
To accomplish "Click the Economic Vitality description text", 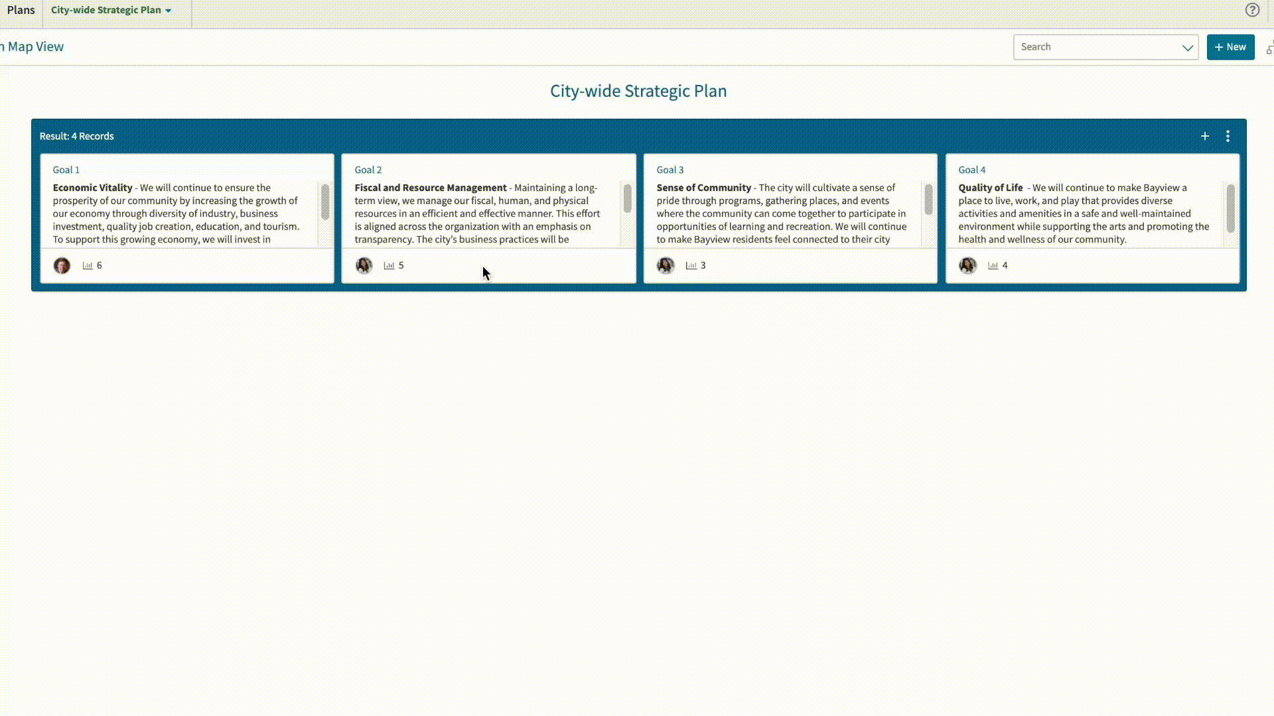I will (176, 213).
